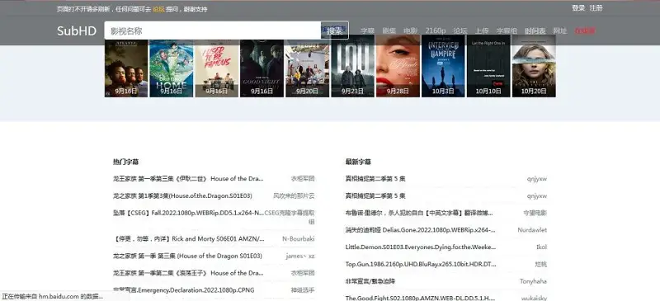Click uploader CSEG克隆字幕提取组

(290, 217)
